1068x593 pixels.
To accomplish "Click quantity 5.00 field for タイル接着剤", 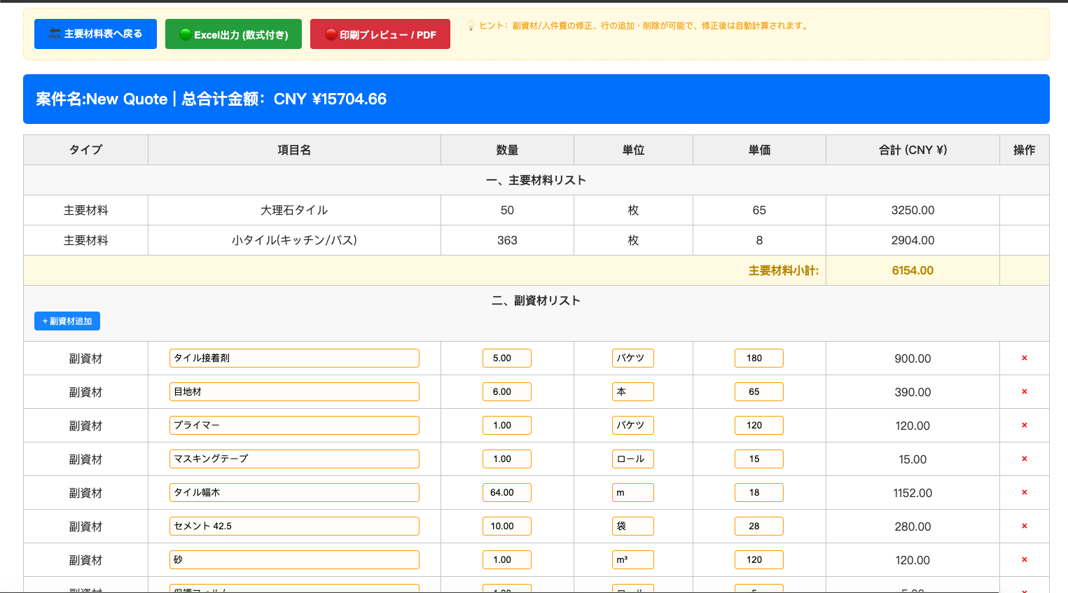I will pyautogui.click(x=507, y=358).
